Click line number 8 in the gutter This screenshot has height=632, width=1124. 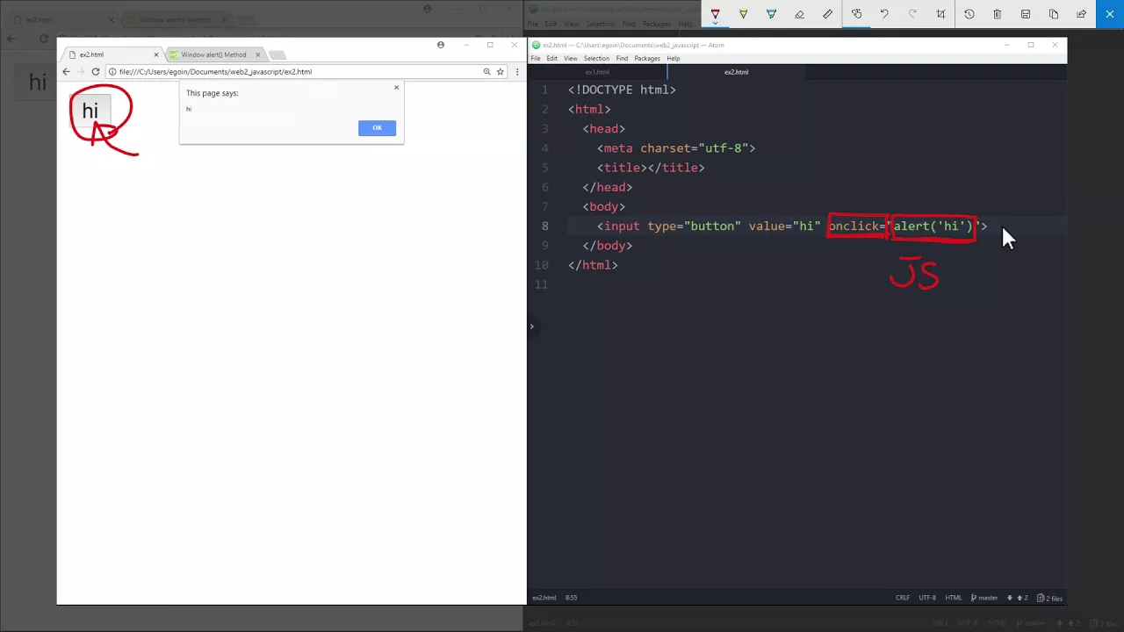click(544, 226)
